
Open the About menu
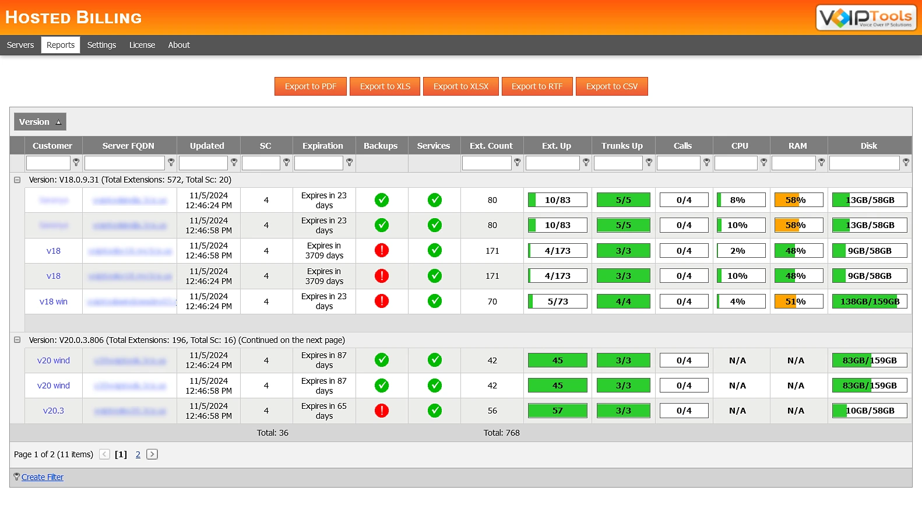[x=179, y=45]
